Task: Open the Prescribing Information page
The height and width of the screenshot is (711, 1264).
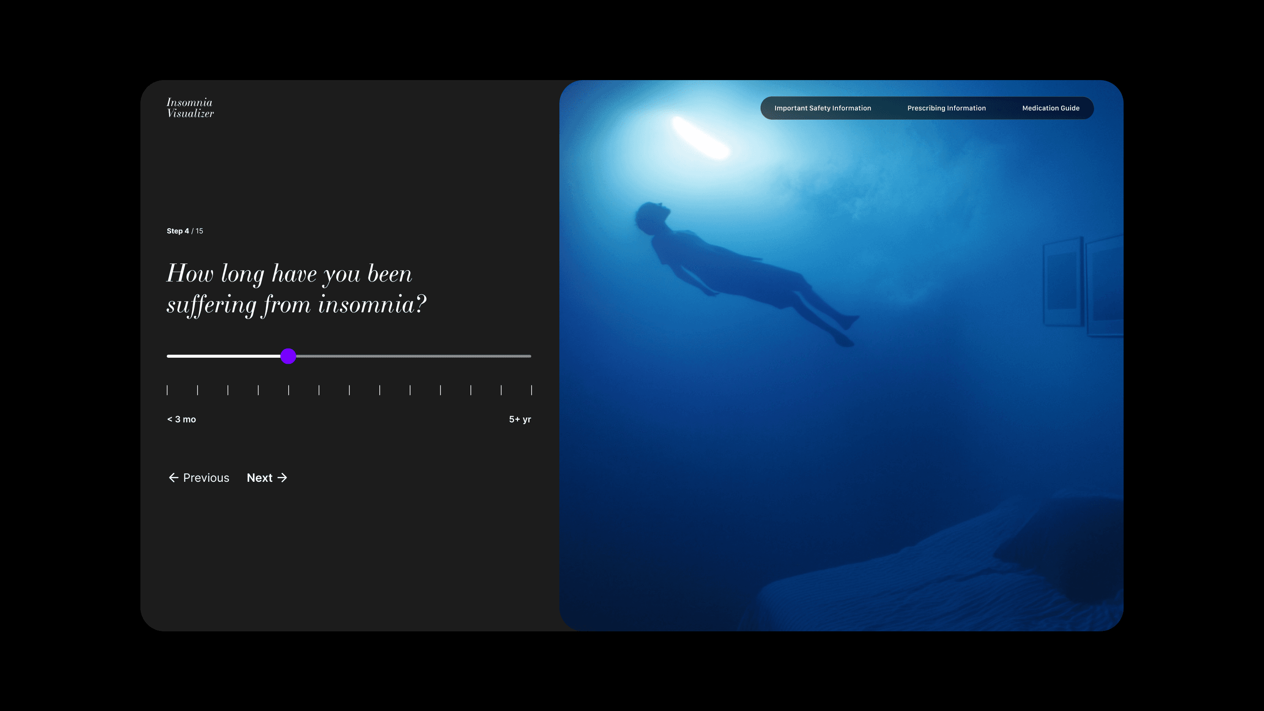Action: coord(946,108)
